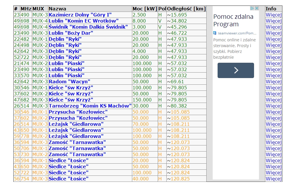Open Leżajsk "Giedlarowa" link on 650 MHz row

point(76,130)
